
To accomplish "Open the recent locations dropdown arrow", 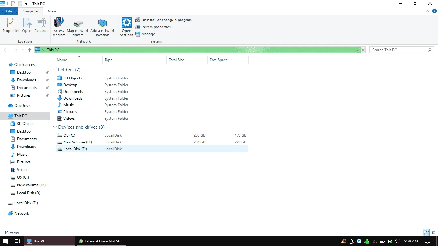I will (23, 50).
